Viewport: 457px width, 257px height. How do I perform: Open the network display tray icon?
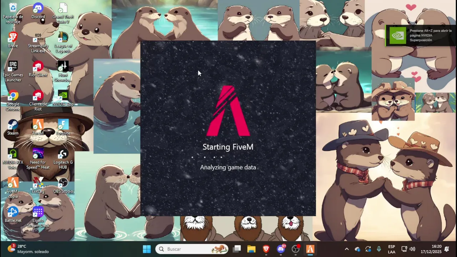point(404,249)
